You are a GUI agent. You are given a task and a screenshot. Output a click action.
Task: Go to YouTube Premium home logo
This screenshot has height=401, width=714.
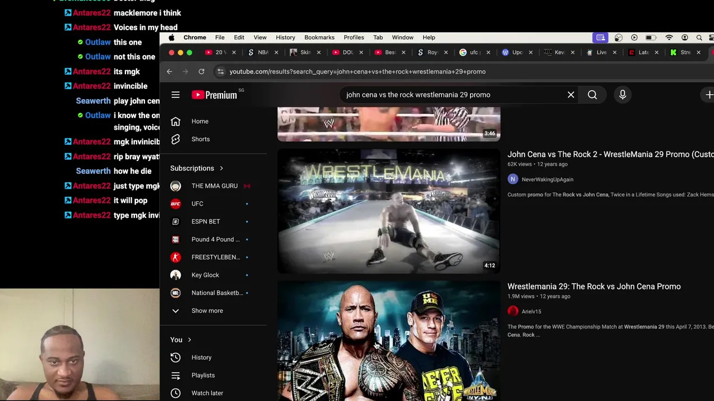coord(214,95)
